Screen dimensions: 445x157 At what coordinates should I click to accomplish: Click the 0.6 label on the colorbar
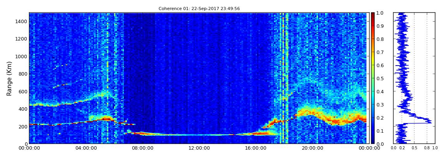click(x=380, y=65)
